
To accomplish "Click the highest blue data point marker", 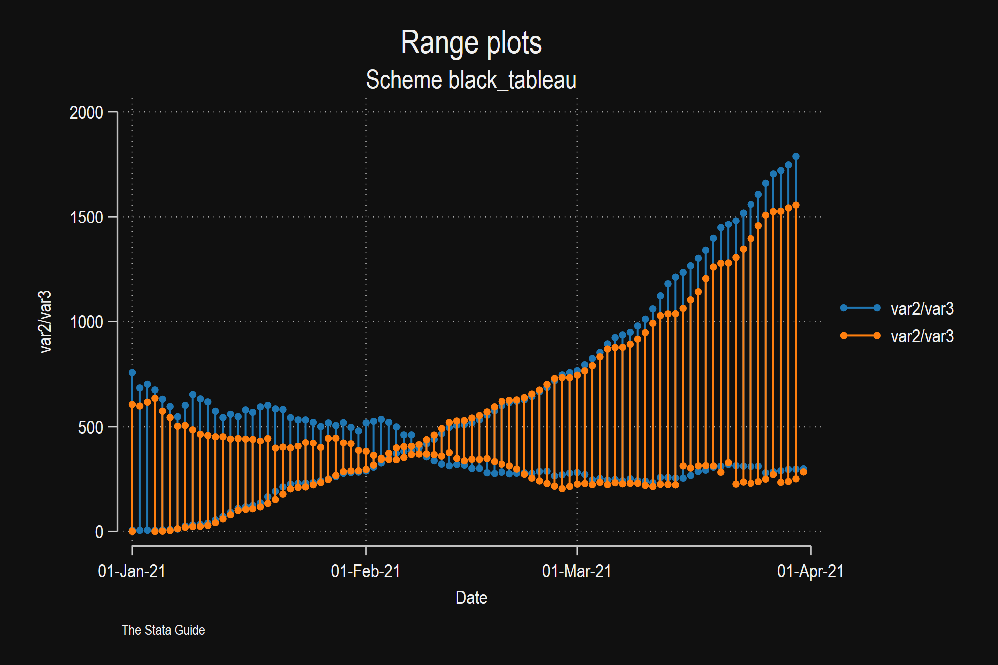I will tap(796, 156).
